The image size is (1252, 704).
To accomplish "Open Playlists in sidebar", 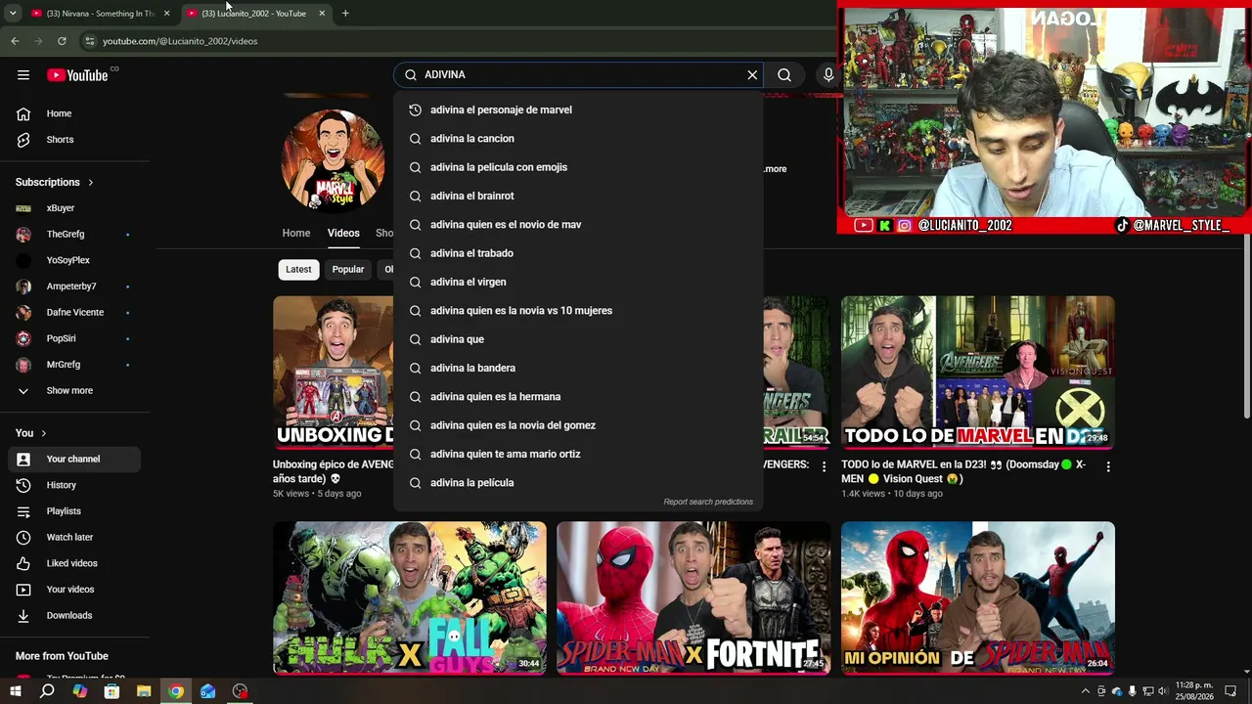I will coord(74,511).
